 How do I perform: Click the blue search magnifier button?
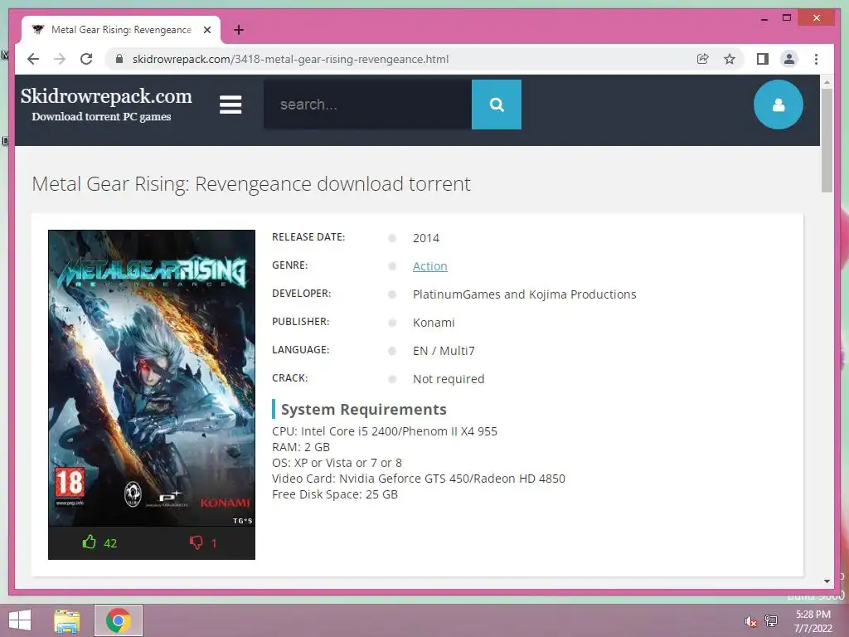[497, 105]
